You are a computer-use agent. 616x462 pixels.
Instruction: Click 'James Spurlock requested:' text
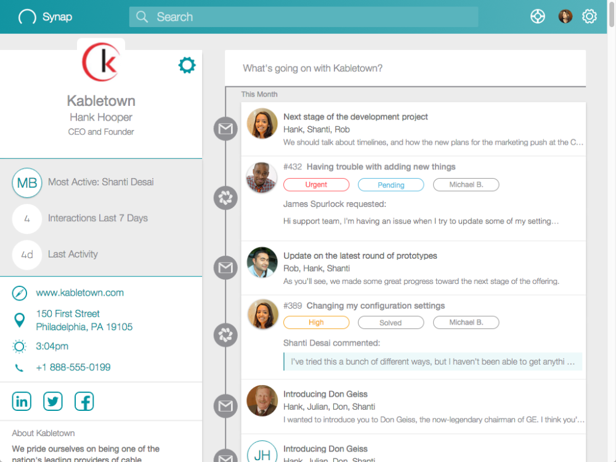(x=334, y=204)
